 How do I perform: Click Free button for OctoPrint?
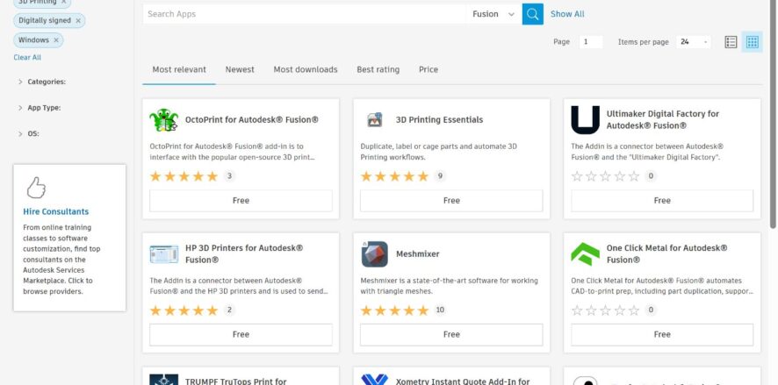click(x=241, y=201)
